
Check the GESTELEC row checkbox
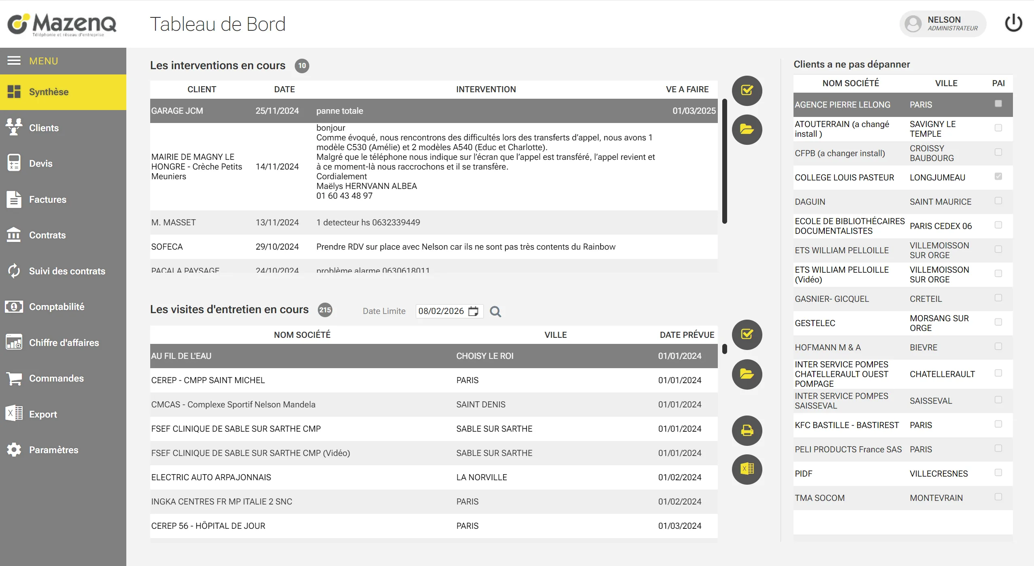998,322
